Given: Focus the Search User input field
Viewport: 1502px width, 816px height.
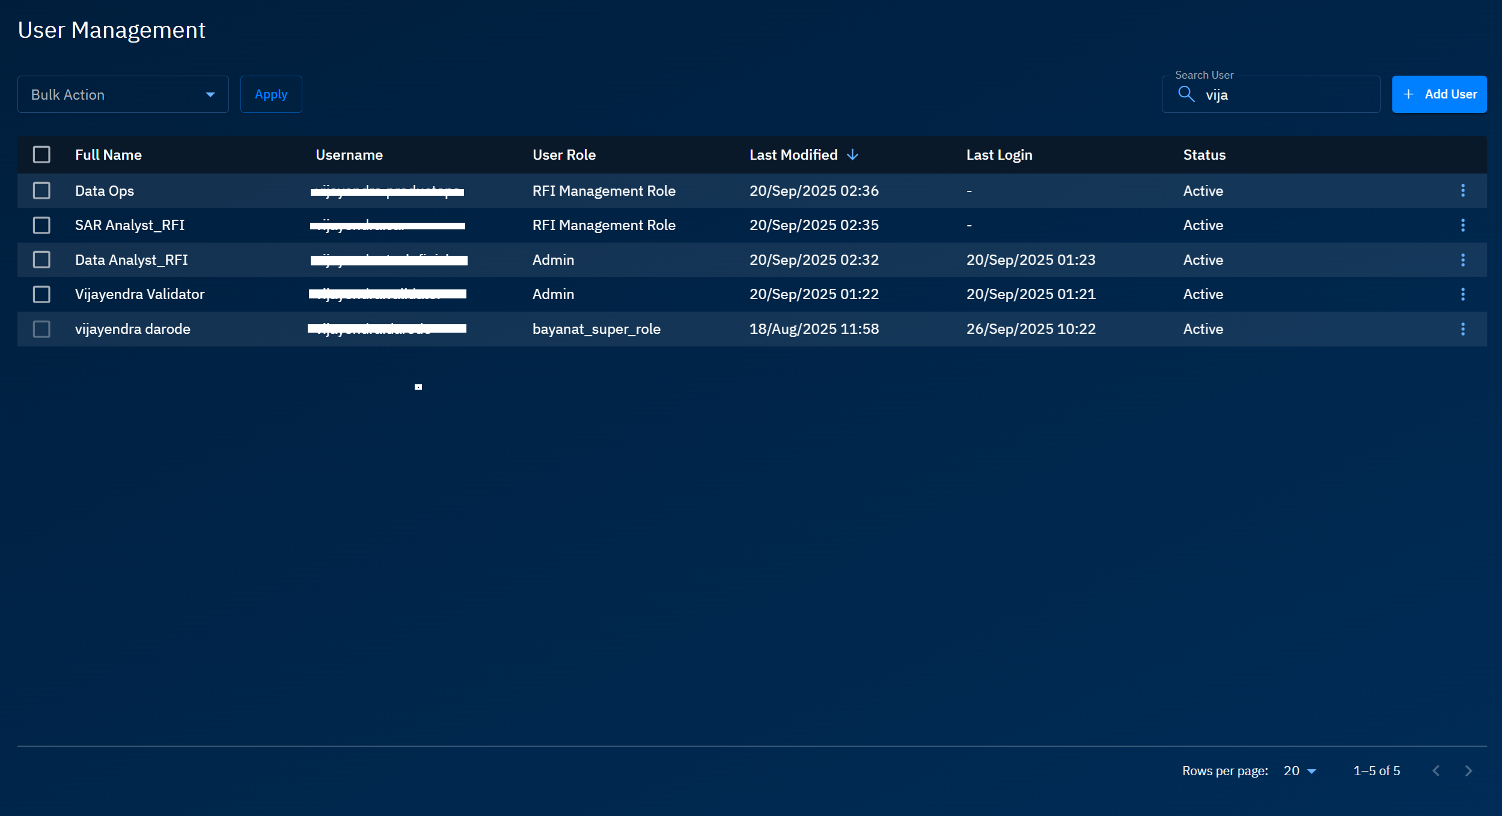Looking at the screenshot, I should point(1286,95).
